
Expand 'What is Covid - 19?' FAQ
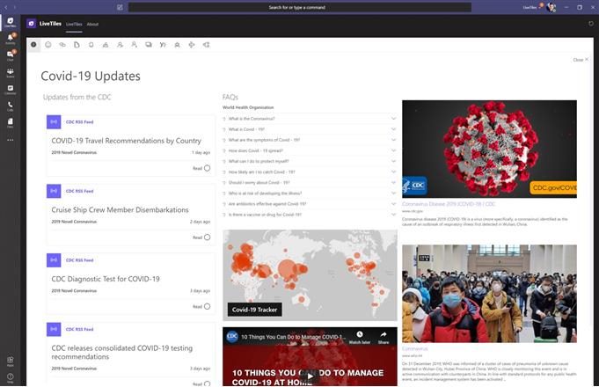click(x=310, y=129)
